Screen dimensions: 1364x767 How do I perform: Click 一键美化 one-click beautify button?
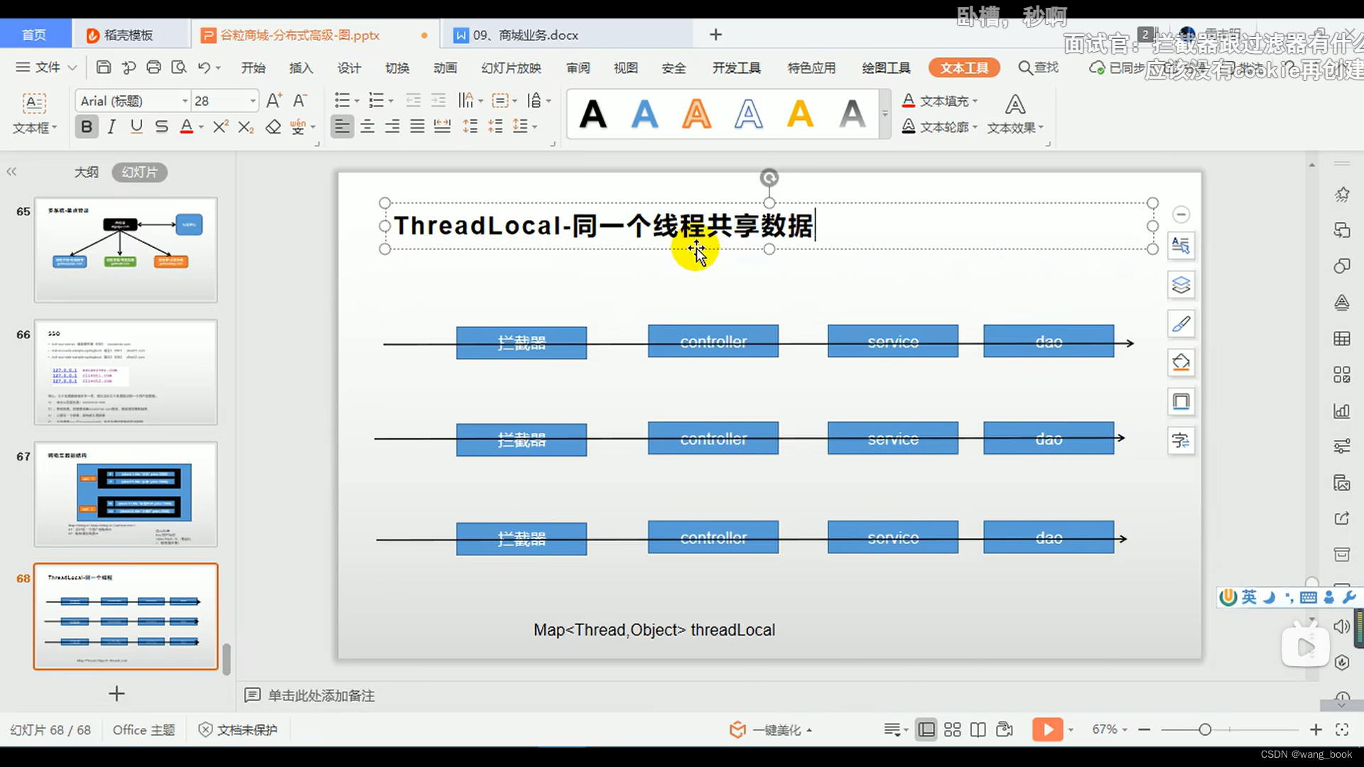[771, 729]
